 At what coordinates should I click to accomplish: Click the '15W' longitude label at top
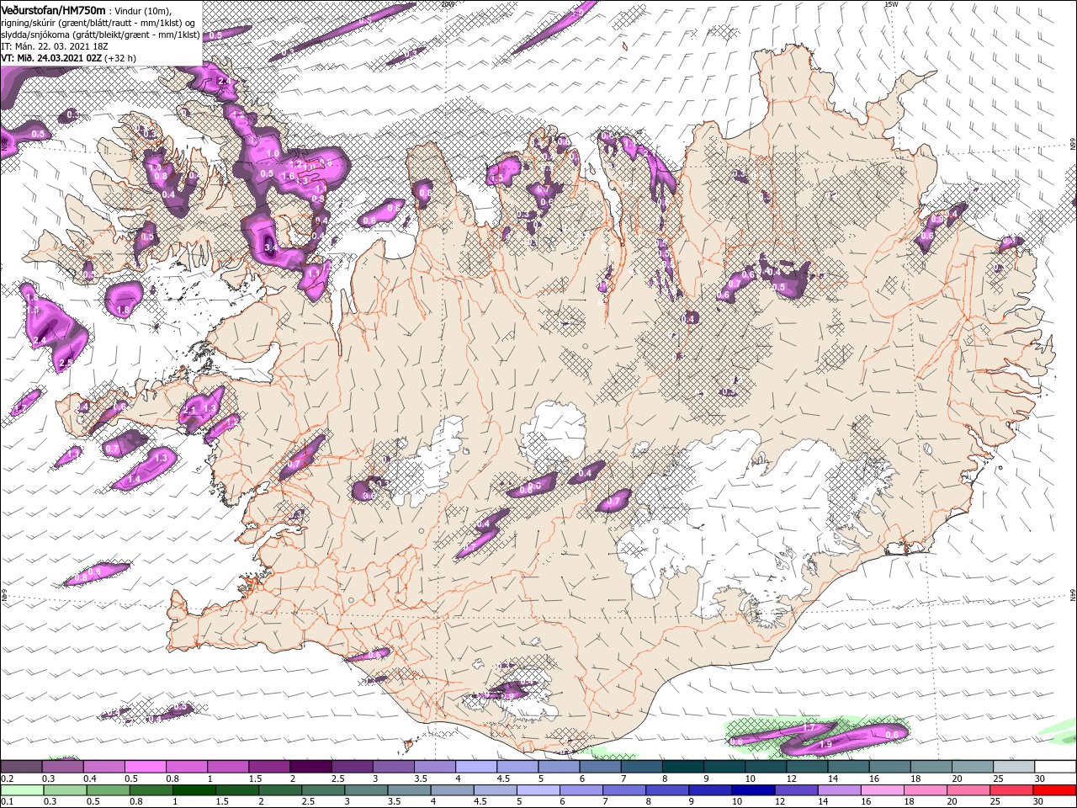click(x=891, y=4)
